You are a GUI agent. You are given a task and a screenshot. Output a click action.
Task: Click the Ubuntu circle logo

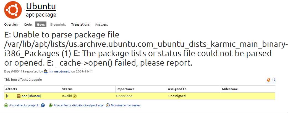(13, 10)
